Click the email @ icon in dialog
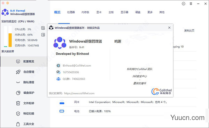The width and height of the screenshot is (209, 128). tap(58, 66)
